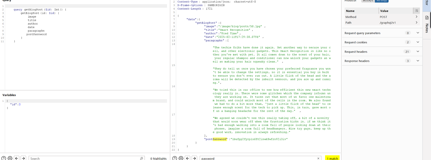Click the magnifier icon in the Query search box
Screen dimensions: 431x160
tap(142, 158)
